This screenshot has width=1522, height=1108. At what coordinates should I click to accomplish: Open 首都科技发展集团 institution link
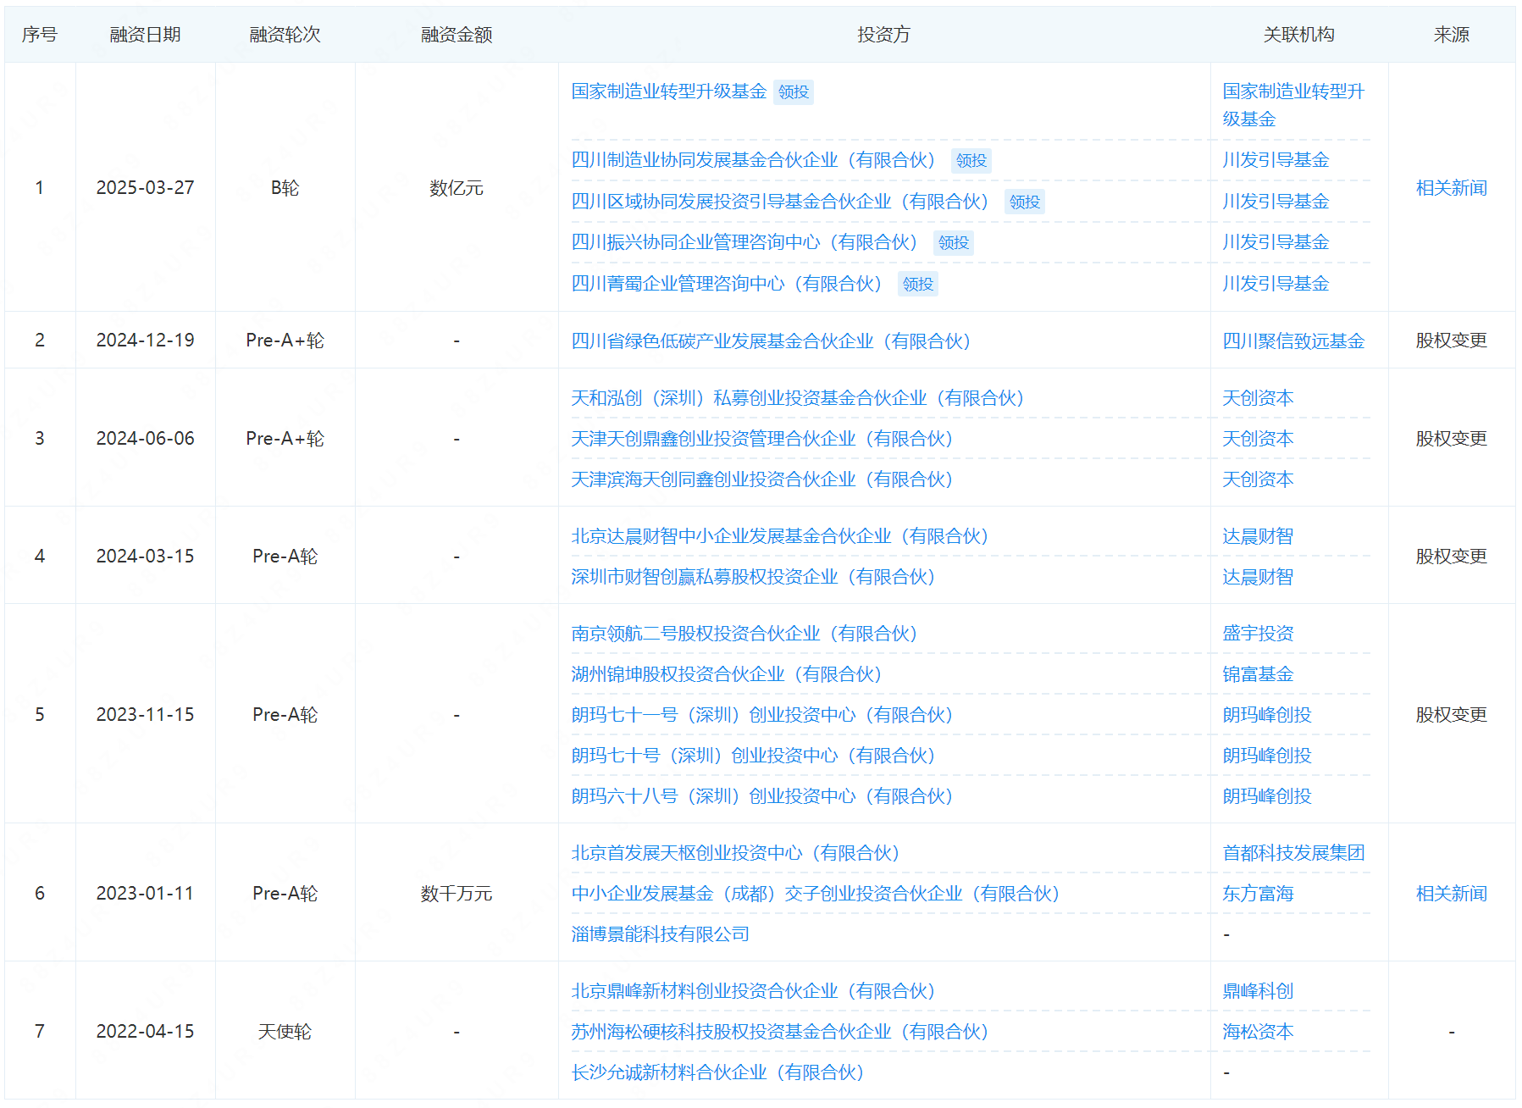[x=1293, y=853]
